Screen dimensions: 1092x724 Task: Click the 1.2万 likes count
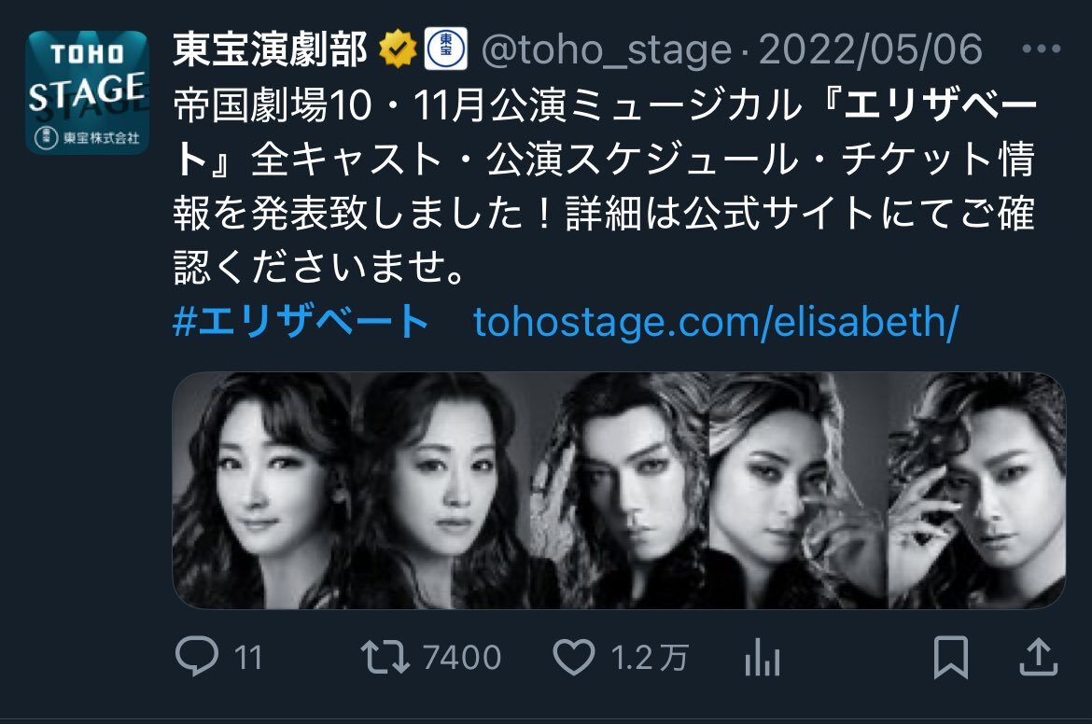pos(650,657)
